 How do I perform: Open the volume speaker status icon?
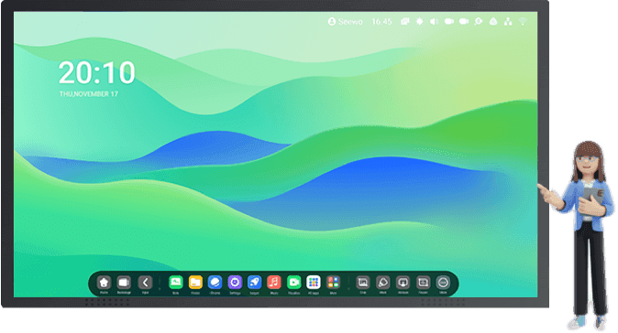pyautogui.click(x=435, y=21)
